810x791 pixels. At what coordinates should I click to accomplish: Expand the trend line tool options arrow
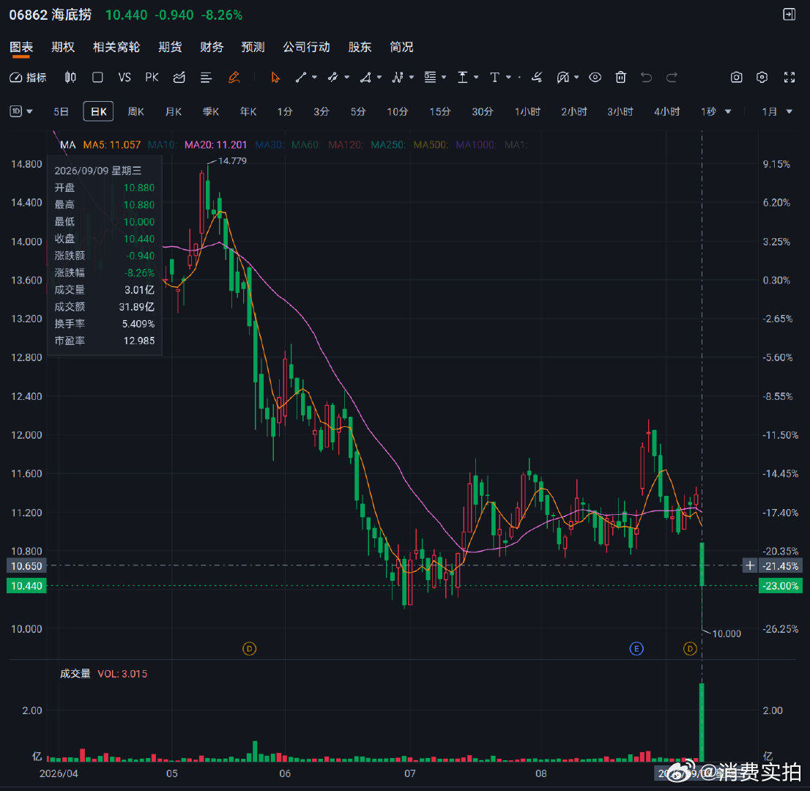[314, 78]
